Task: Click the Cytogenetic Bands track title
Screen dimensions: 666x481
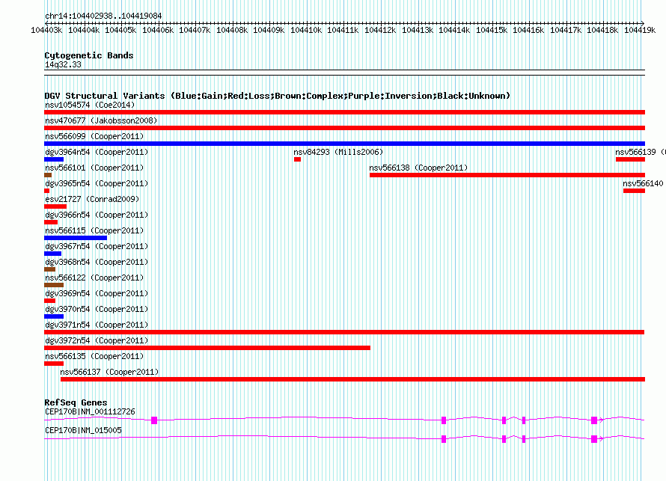Action: click(89, 55)
